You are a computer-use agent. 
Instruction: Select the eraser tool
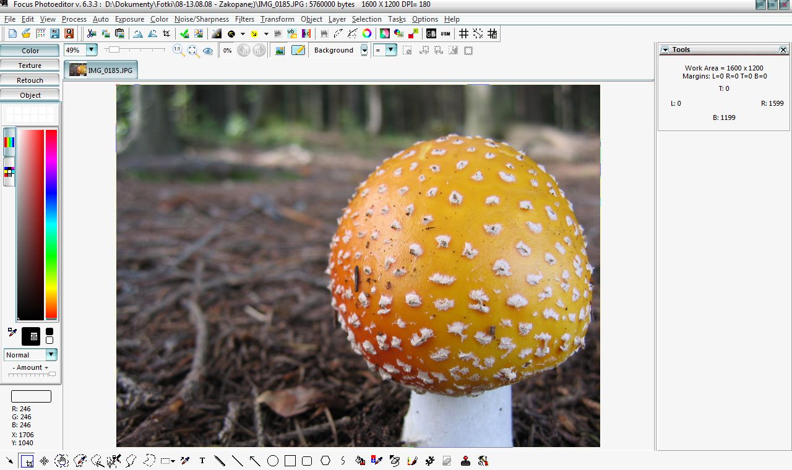(x=447, y=461)
